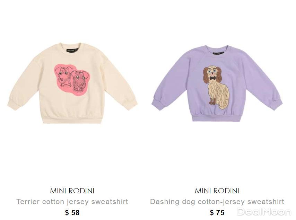Click the ribbed hem of the cream sweatshirt
This screenshot has height=220, width=296.
[72, 119]
